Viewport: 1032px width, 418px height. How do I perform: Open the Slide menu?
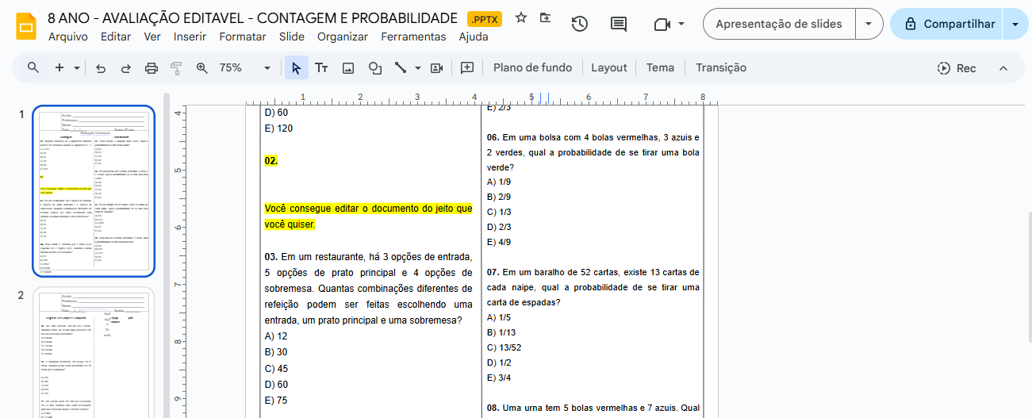pyautogui.click(x=292, y=36)
